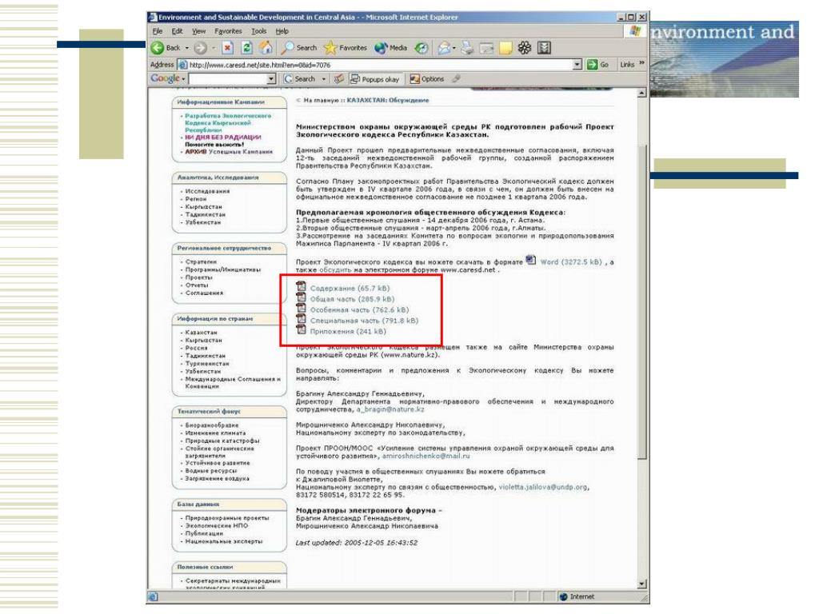819x614 pixels.
Task: Click the Google toolbar search input field
Action: pos(227,79)
